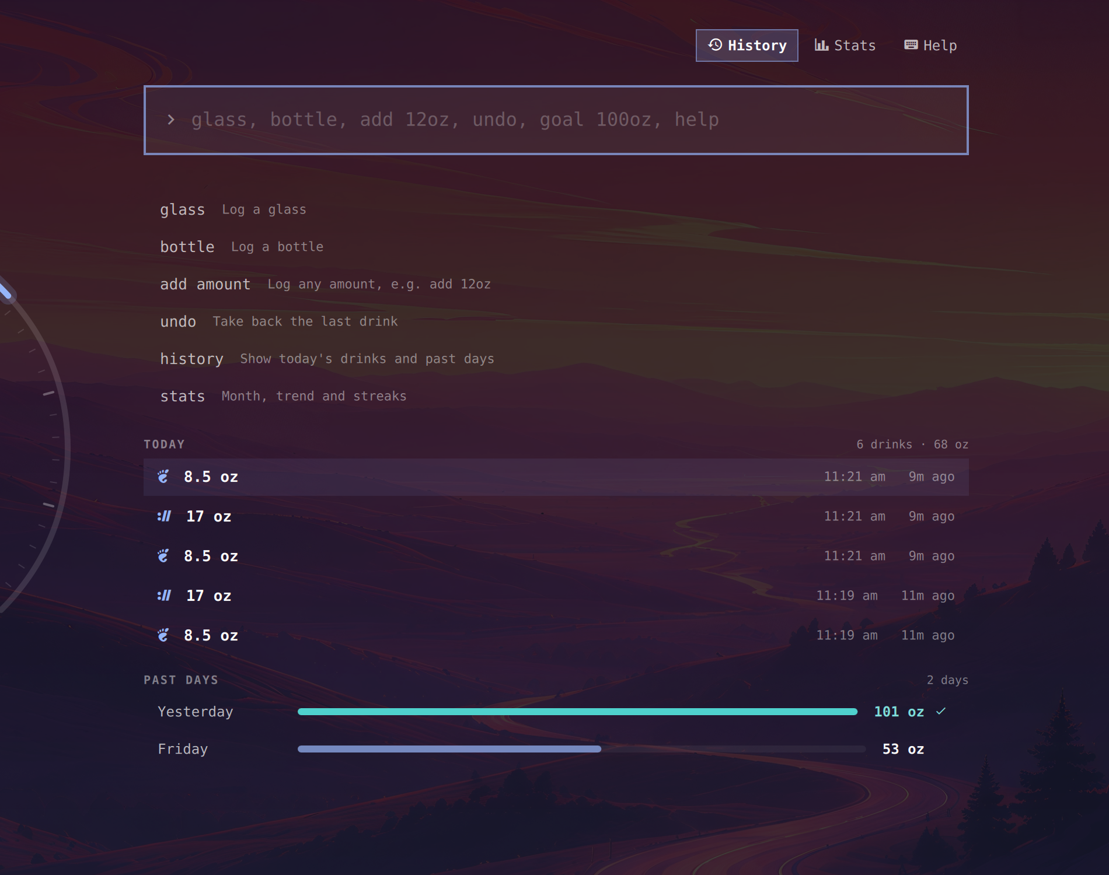Click Friday's progress bar

[581, 749]
